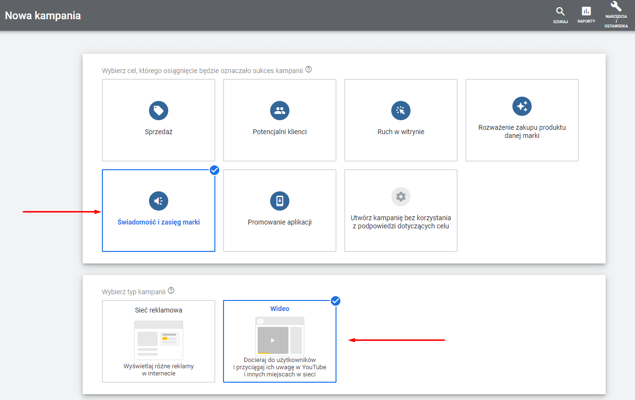Image resolution: width=635 pixels, height=400 pixels.
Task: Select the Sieć reklamowa campaign type label
Action: pyautogui.click(x=159, y=310)
